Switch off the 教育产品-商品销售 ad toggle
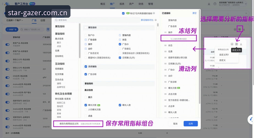 (7, 44)
